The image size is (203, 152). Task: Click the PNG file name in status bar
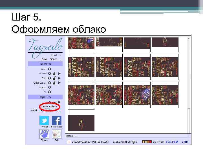[x=90, y=142]
